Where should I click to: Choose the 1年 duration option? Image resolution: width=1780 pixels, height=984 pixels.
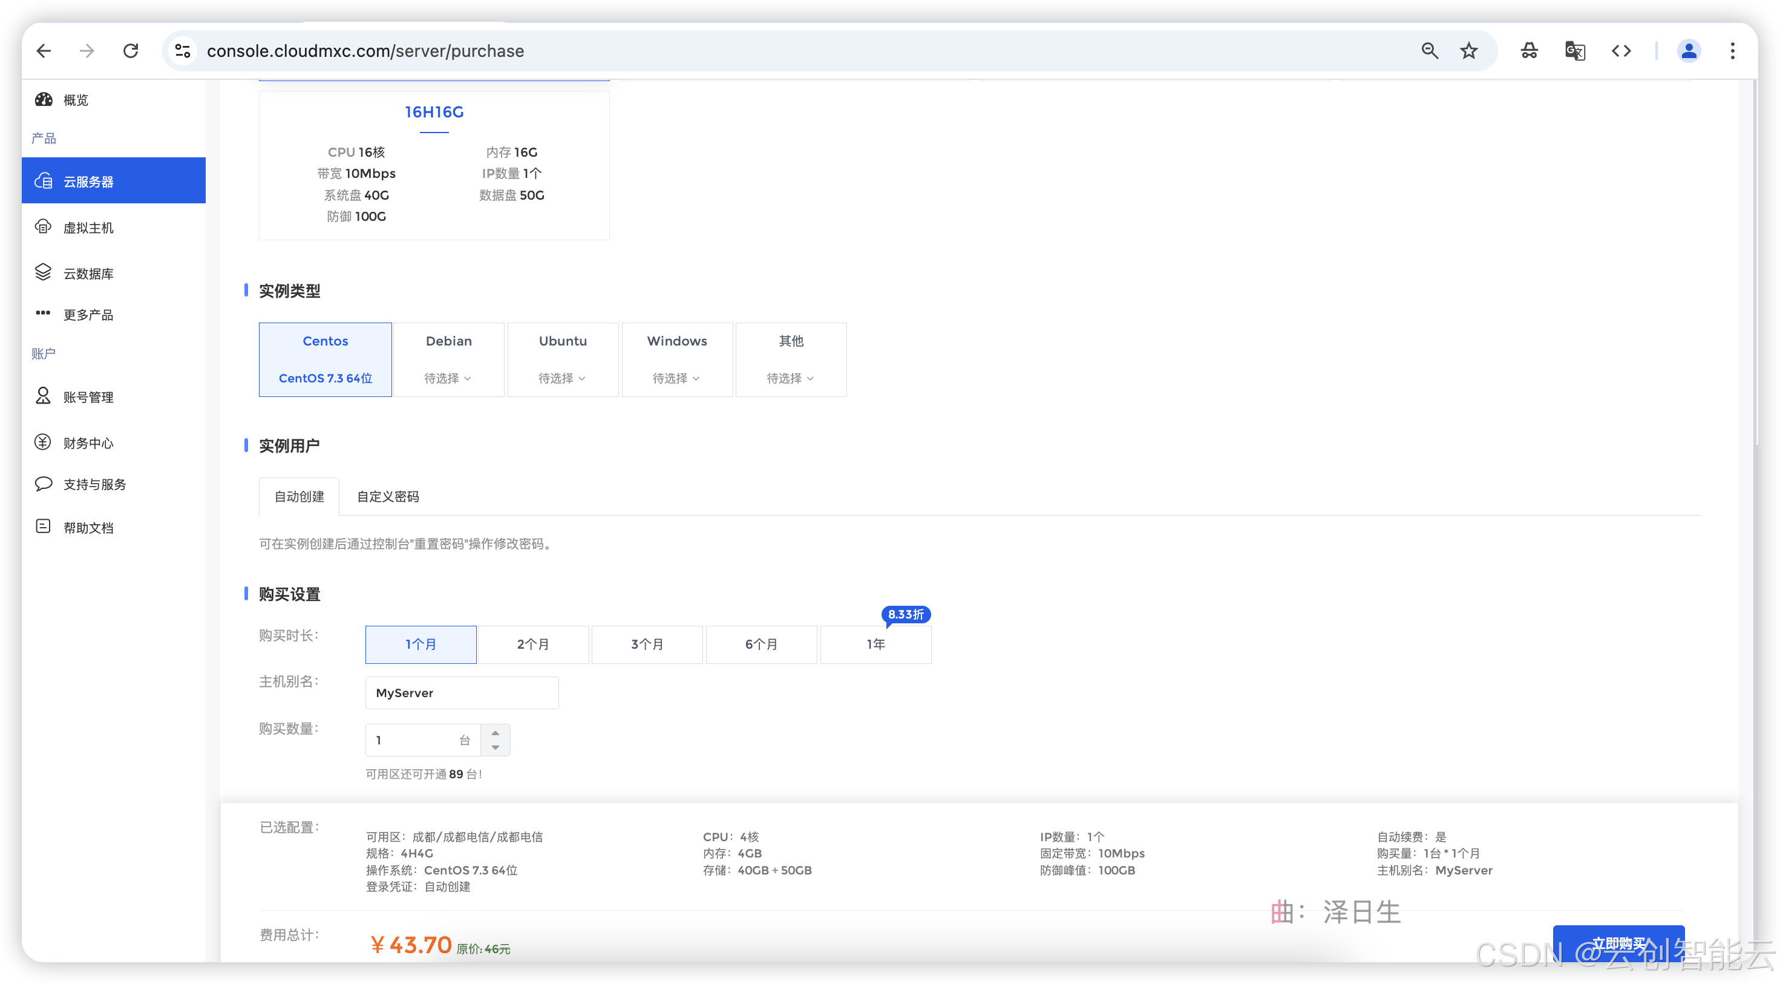pos(875,644)
